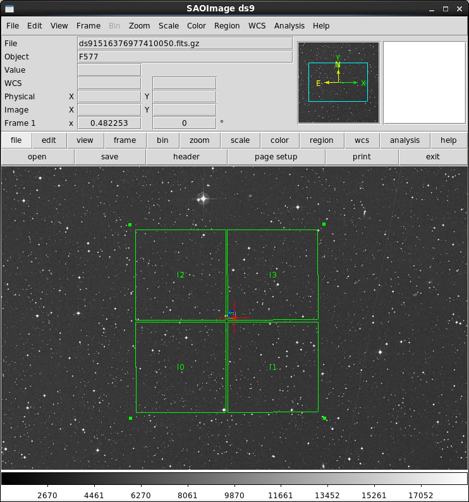Click the first WCS coordinate field
This screenshot has width=469, height=502.
(109, 83)
